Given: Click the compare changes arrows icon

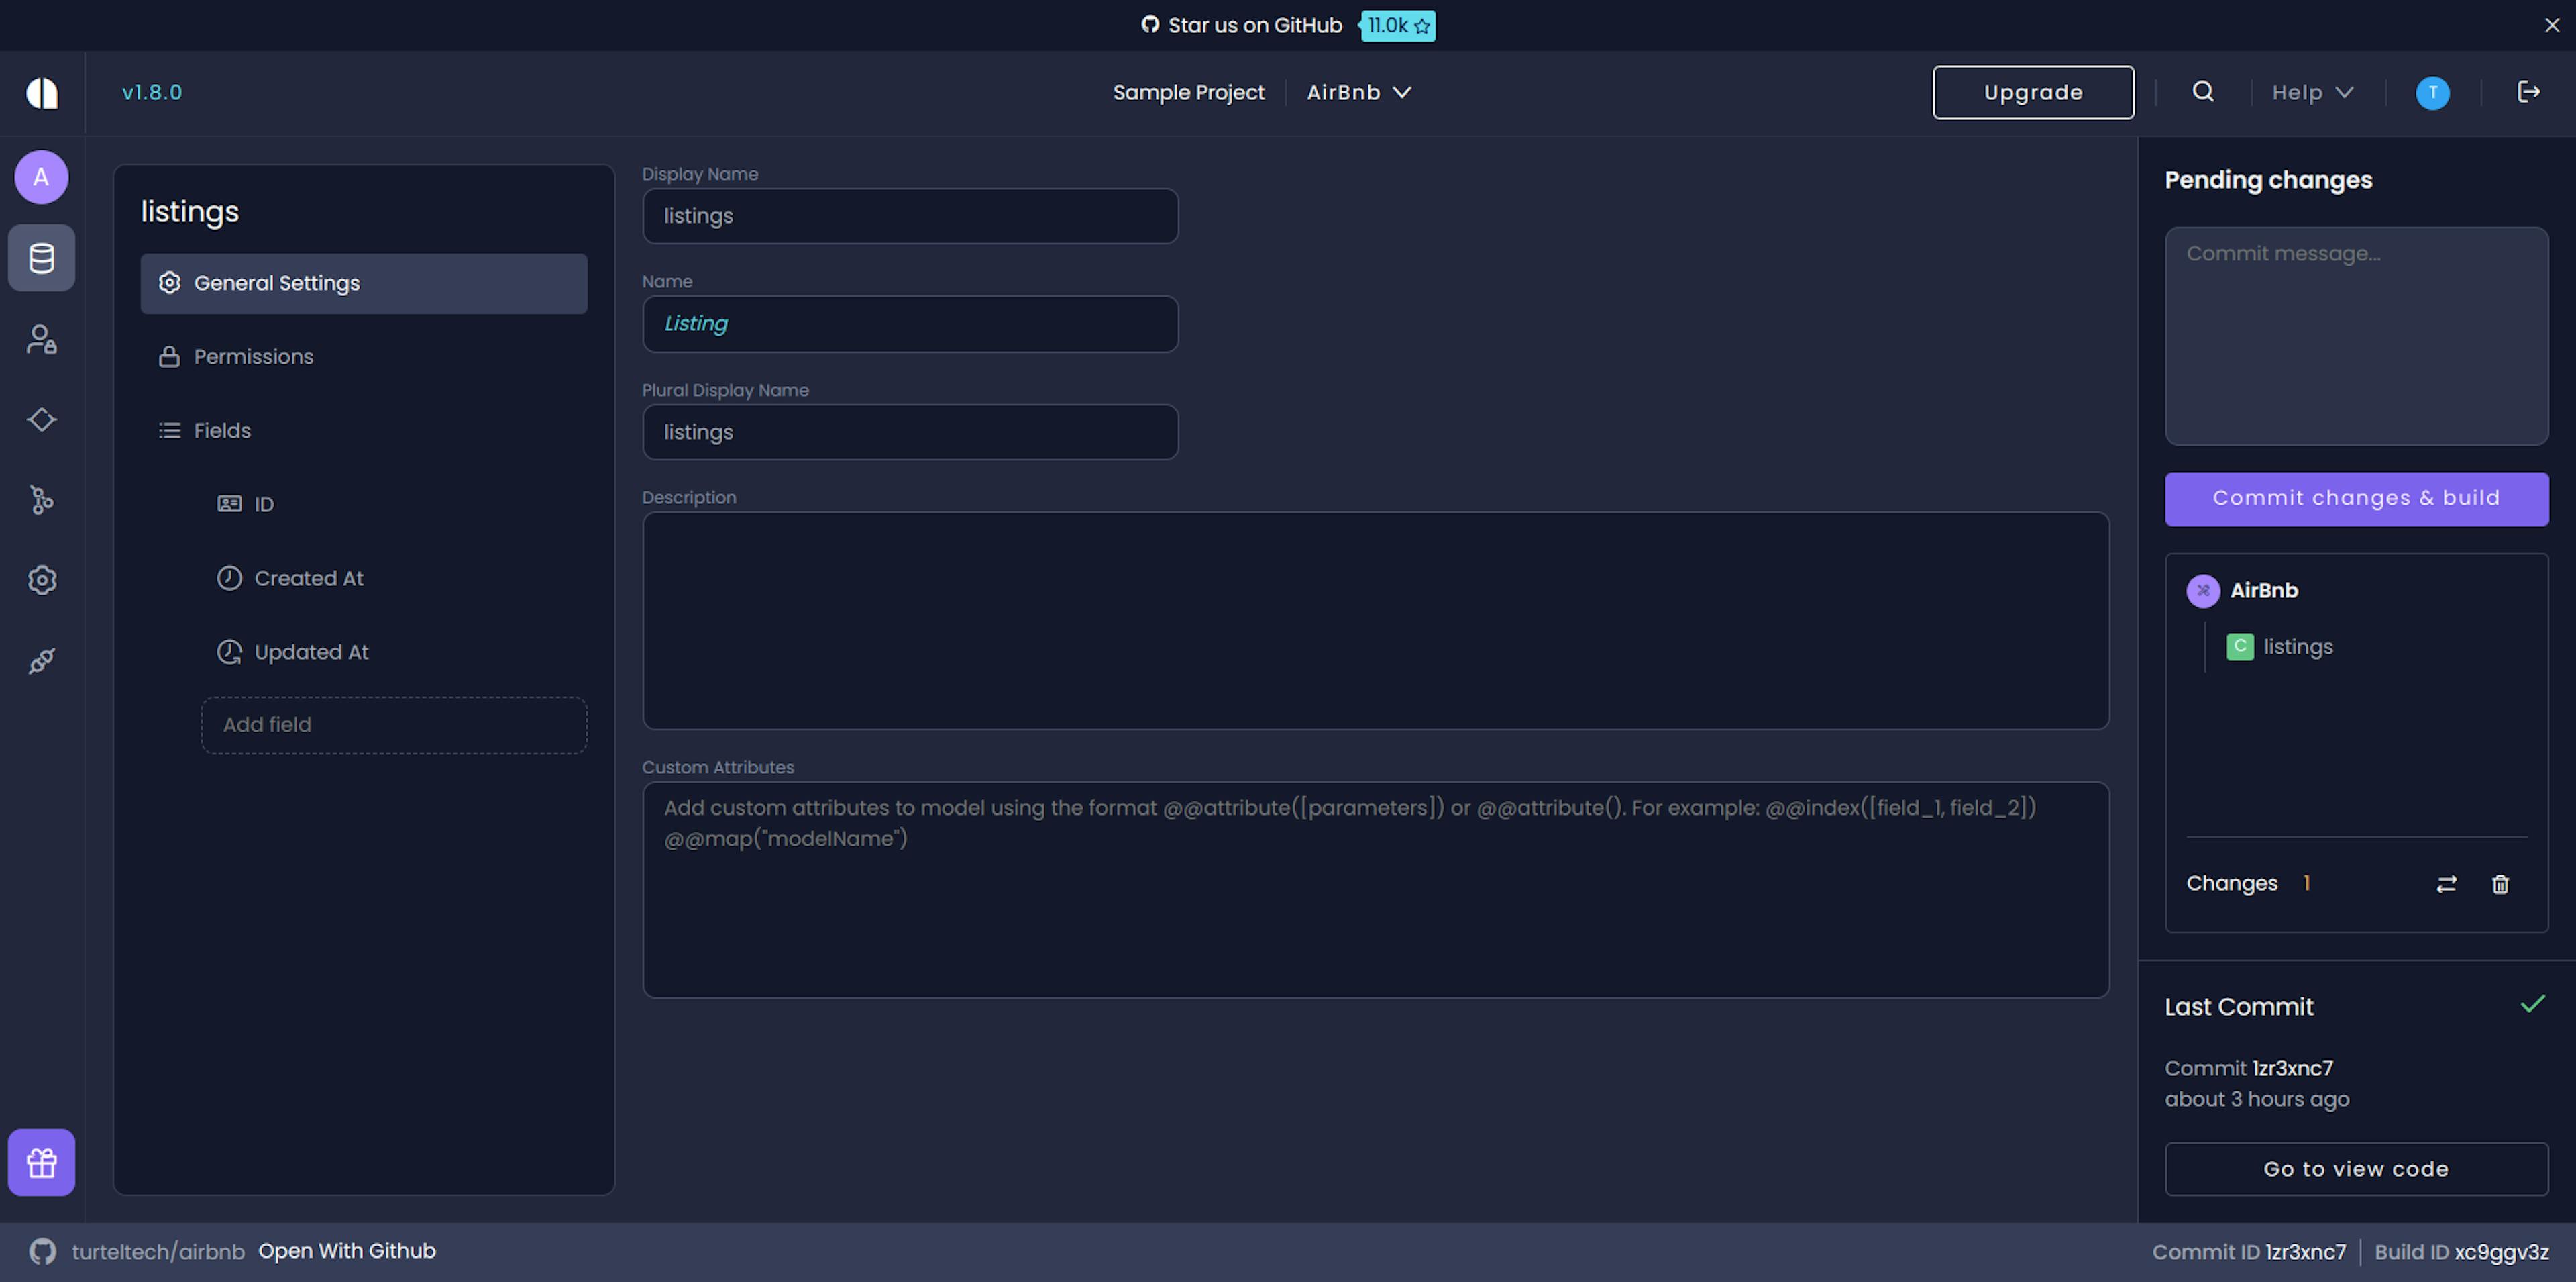Looking at the screenshot, I should pyautogui.click(x=2446, y=884).
